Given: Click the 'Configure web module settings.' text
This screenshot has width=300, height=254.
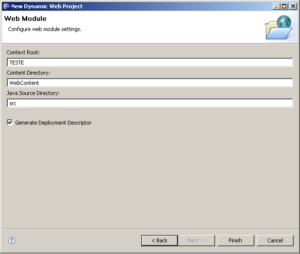Looking at the screenshot, I should pos(45,29).
